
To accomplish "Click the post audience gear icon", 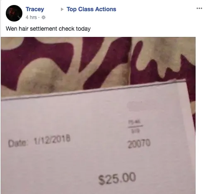I will pos(44,17).
